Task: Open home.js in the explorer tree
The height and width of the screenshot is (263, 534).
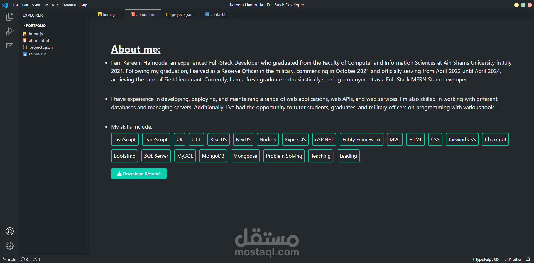Action: tap(33, 34)
